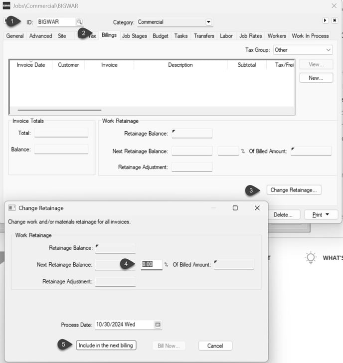Click the Customer column header
The height and width of the screenshot is (363, 343).
pyautogui.click(x=68, y=65)
